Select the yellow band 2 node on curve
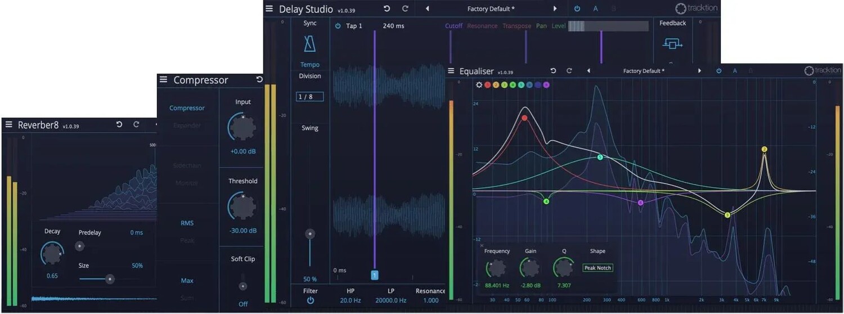Image resolution: width=844 pixels, height=314 pixels. tap(764, 149)
